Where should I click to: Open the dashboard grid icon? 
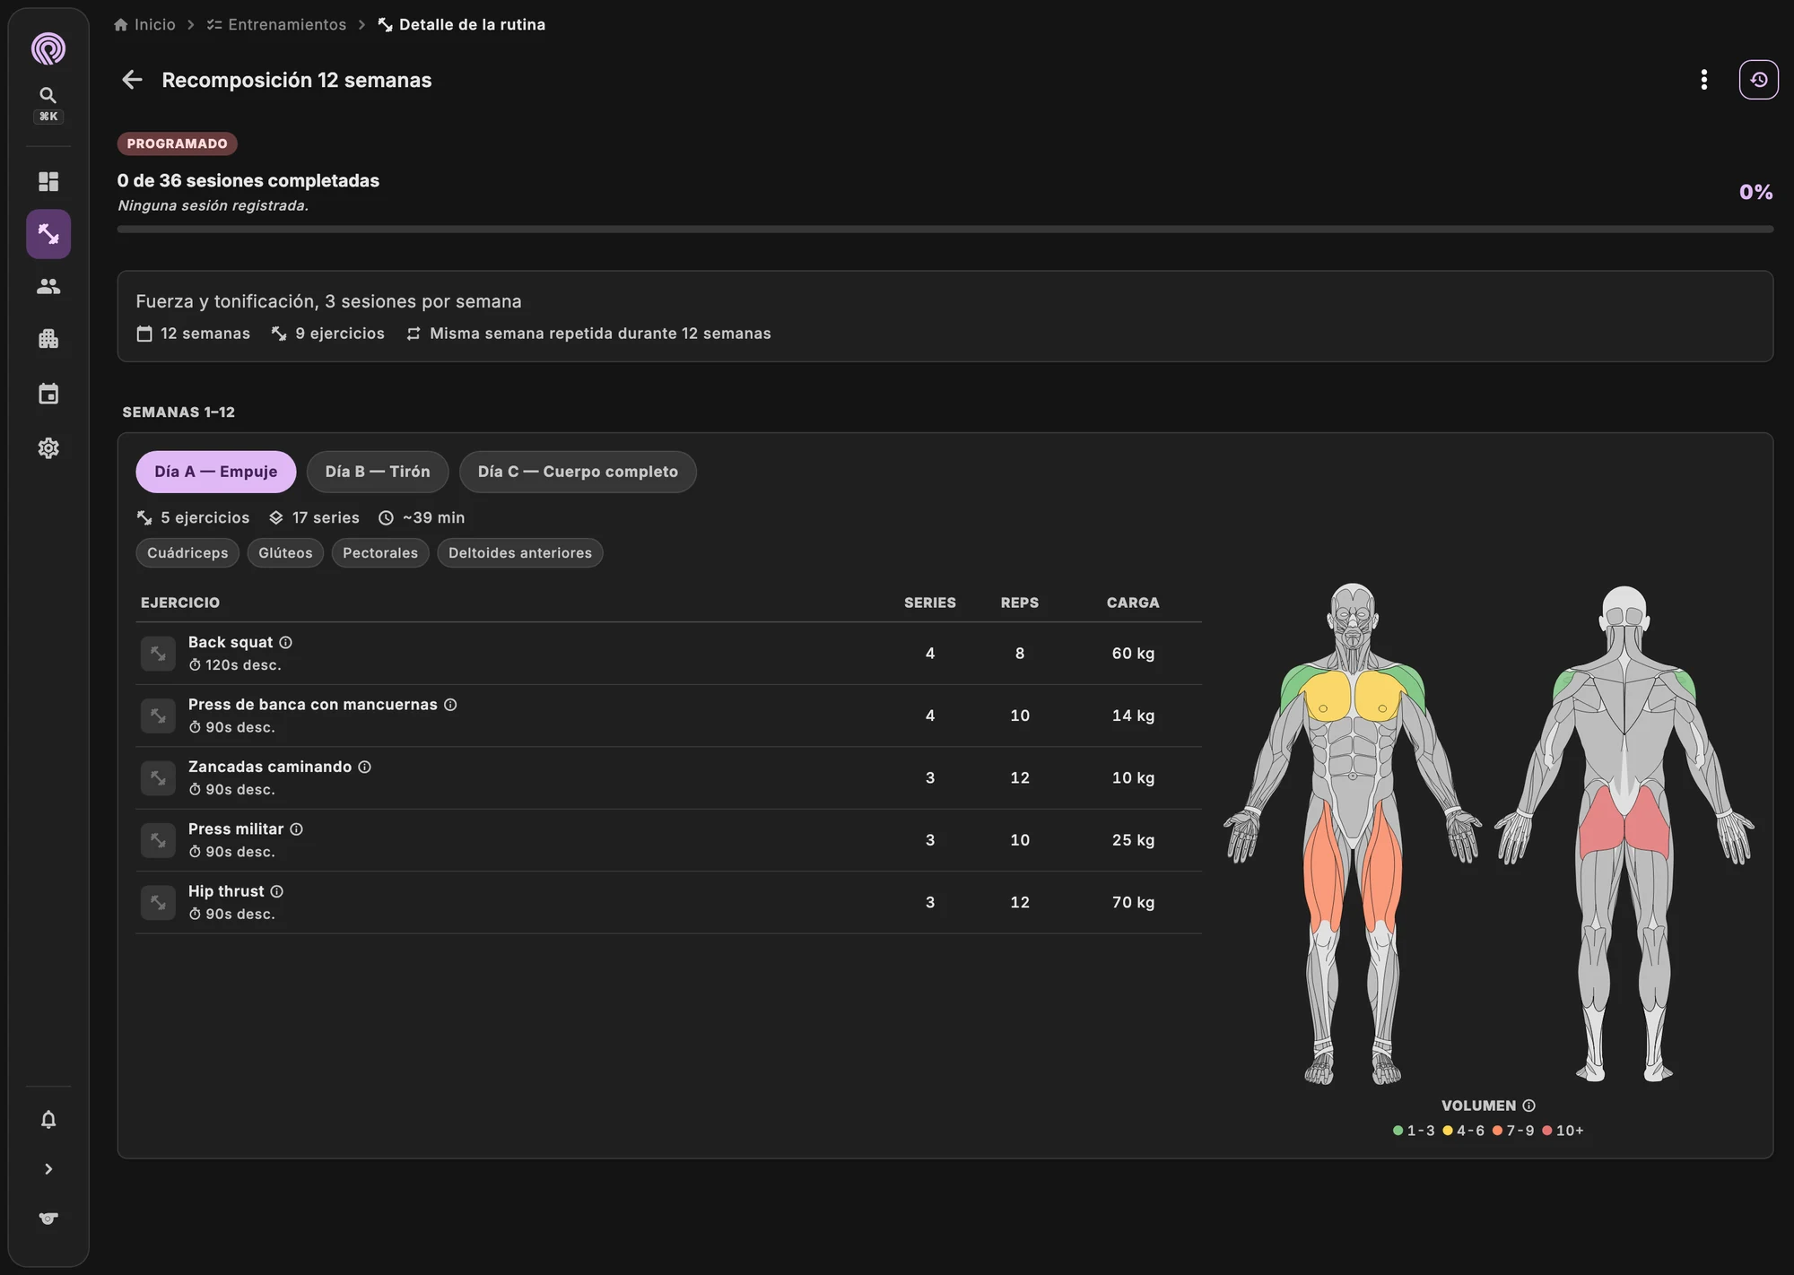tap(48, 181)
